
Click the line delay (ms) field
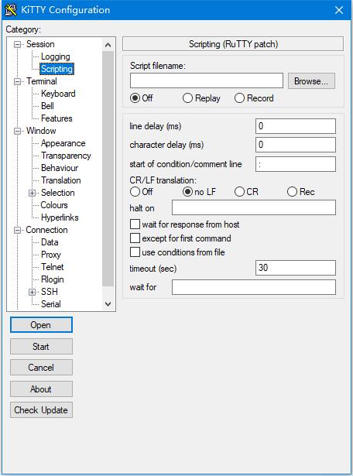click(296, 126)
